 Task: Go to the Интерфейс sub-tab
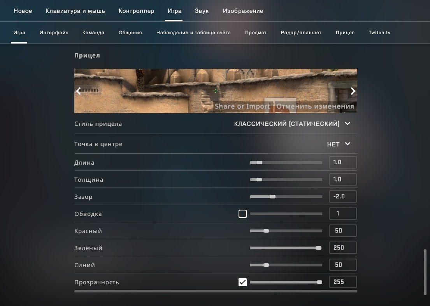point(54,33)
